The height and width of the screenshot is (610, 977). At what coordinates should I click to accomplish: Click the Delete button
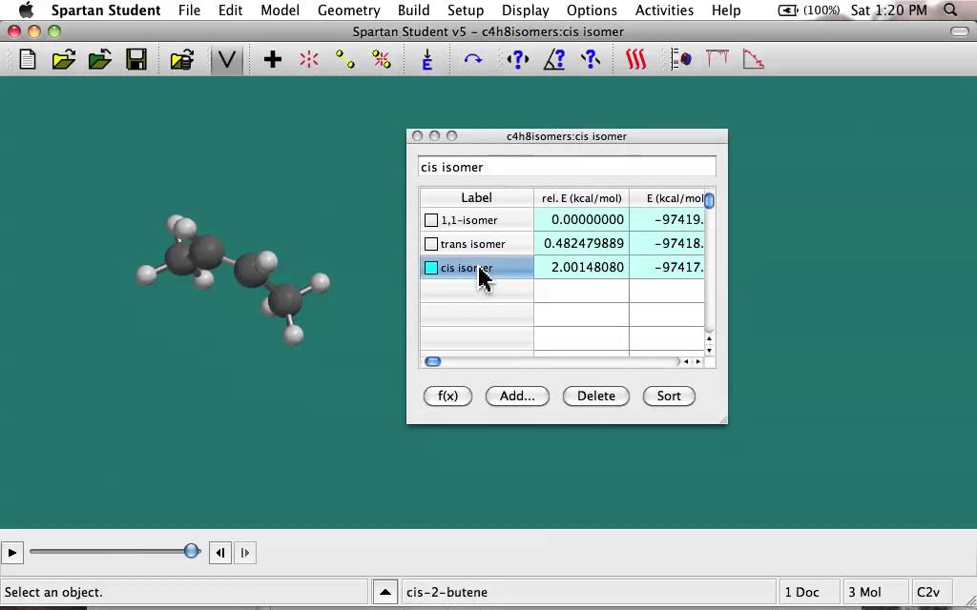pyautogui.click(x=596, y=396)
